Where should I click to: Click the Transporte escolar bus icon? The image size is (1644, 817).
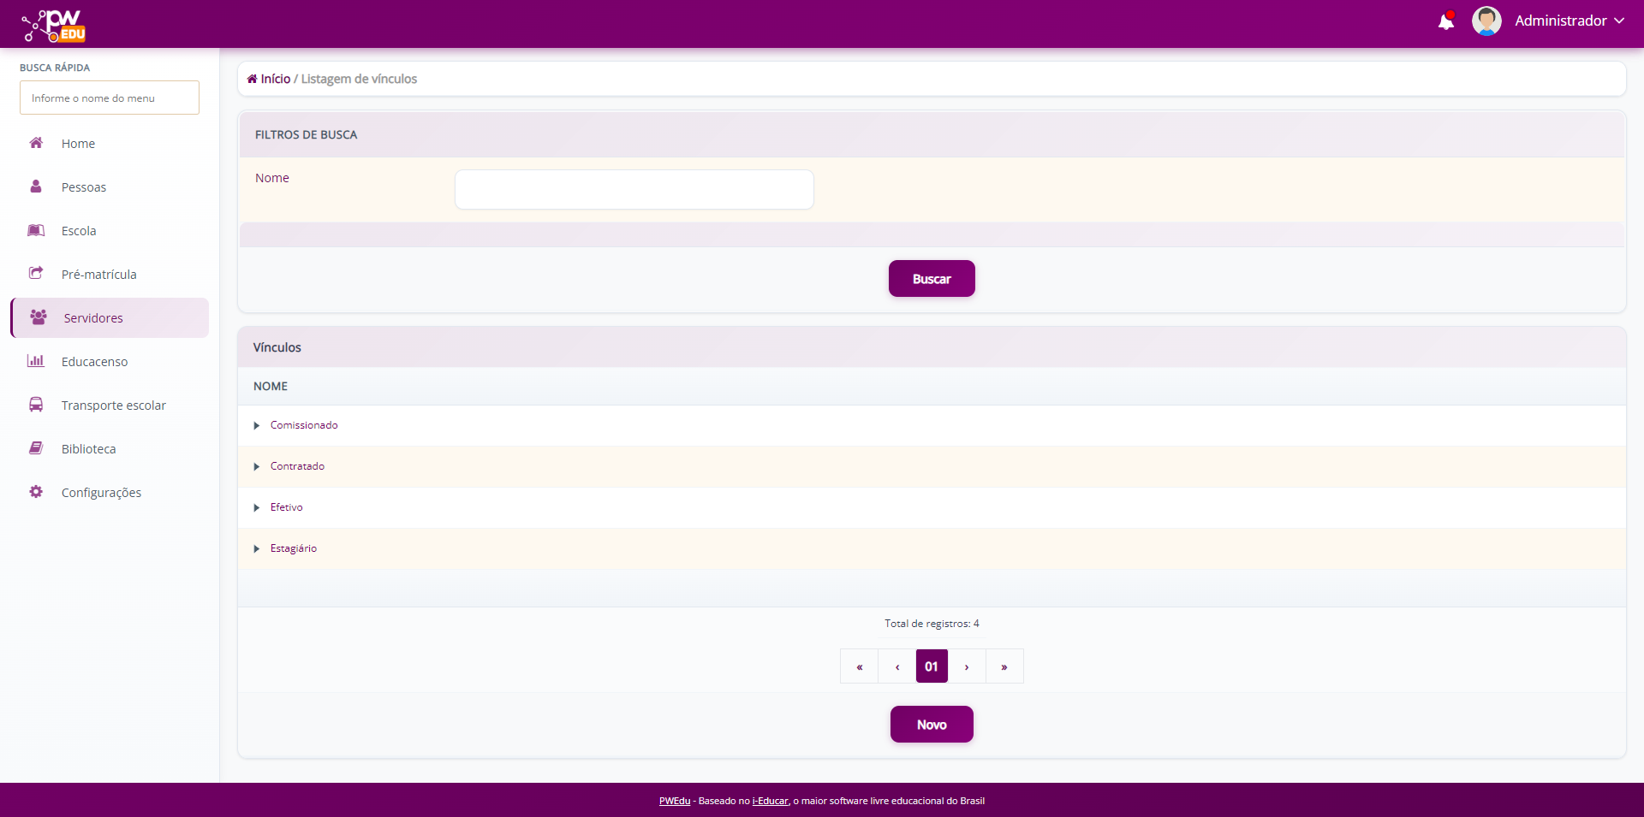(x=36, y=405)
